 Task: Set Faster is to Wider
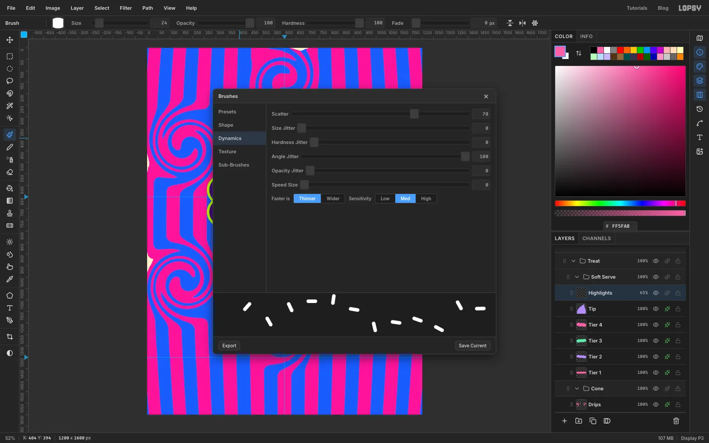(x=333, y=198)
